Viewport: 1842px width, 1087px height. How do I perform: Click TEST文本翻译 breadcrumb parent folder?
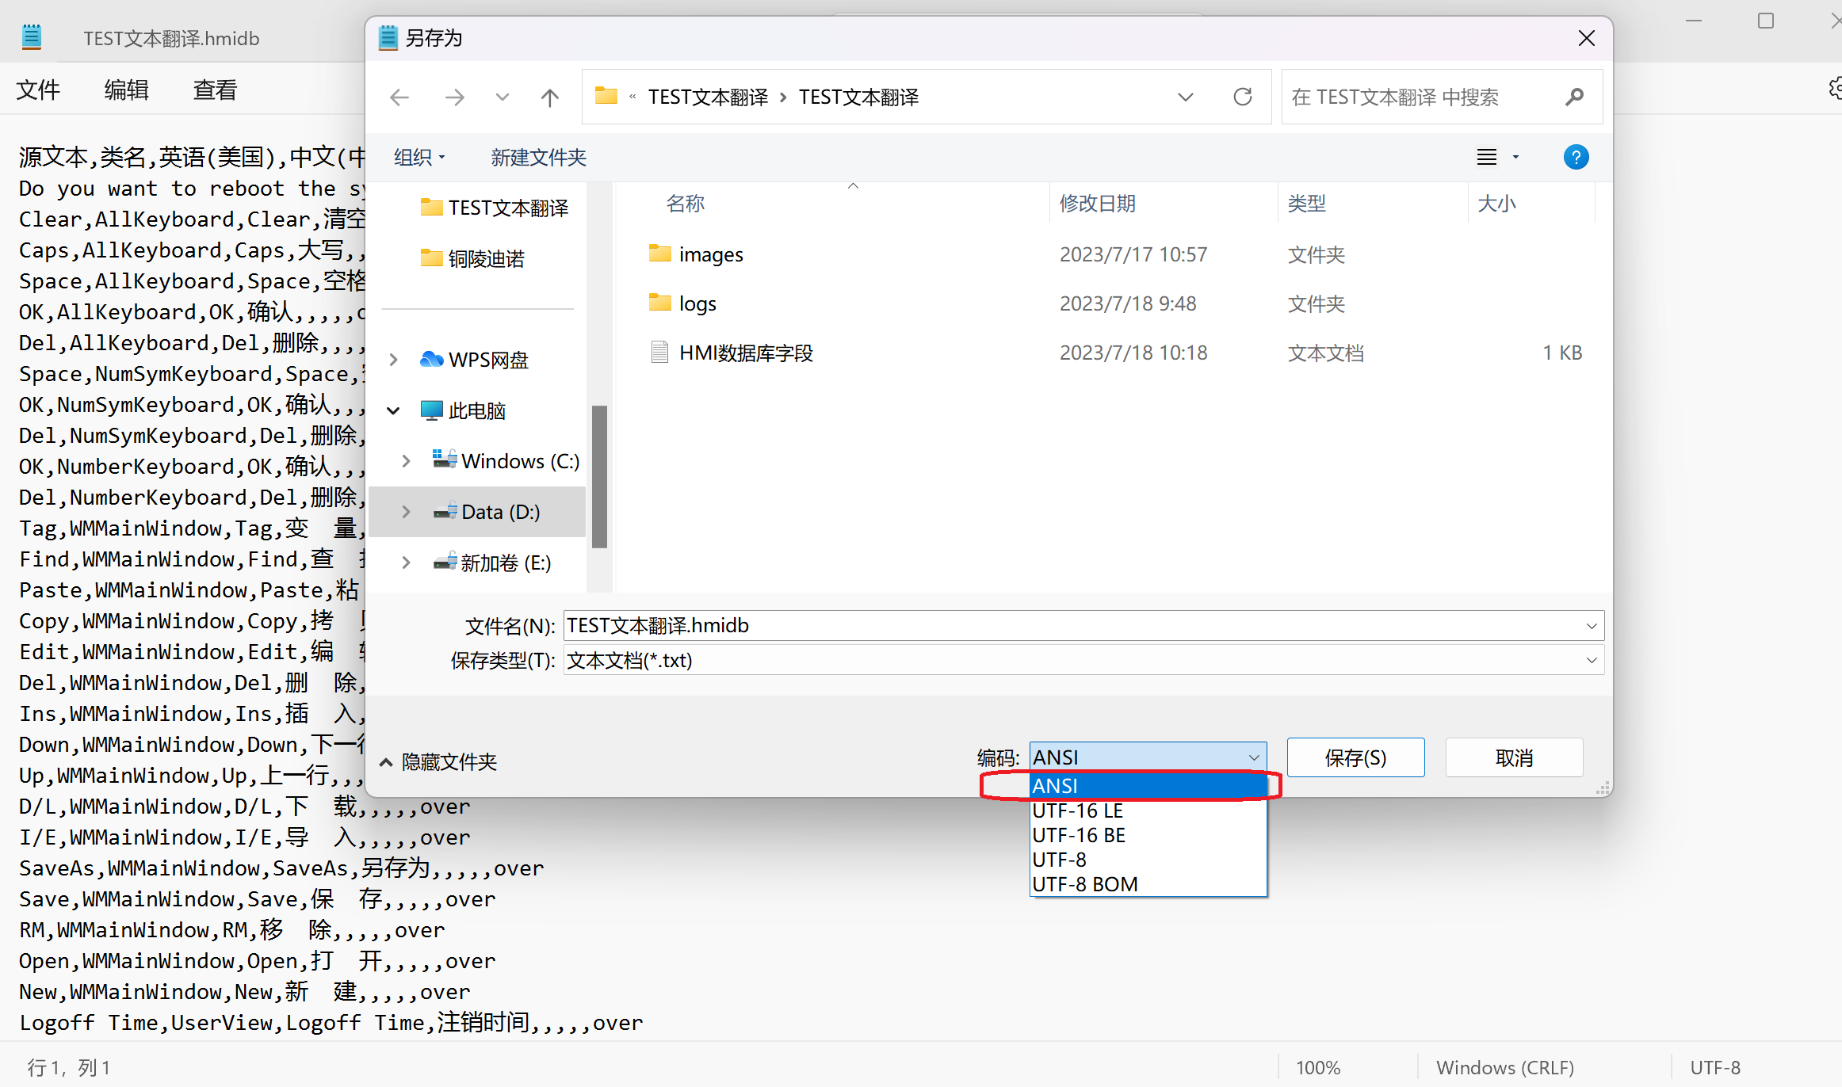(708, 97)
